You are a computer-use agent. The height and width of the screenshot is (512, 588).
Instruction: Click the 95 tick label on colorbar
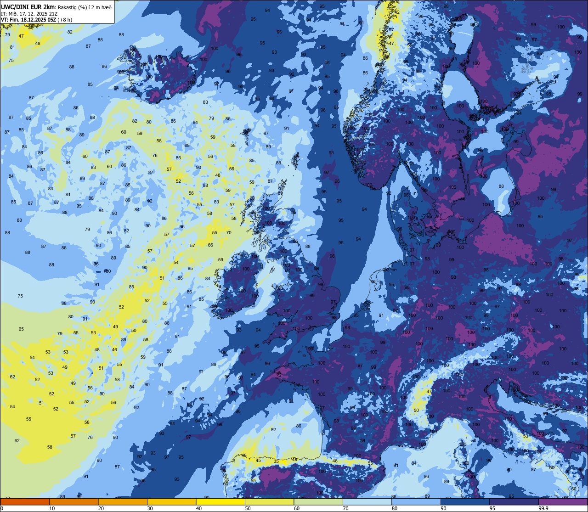click(x=492, y=508)
